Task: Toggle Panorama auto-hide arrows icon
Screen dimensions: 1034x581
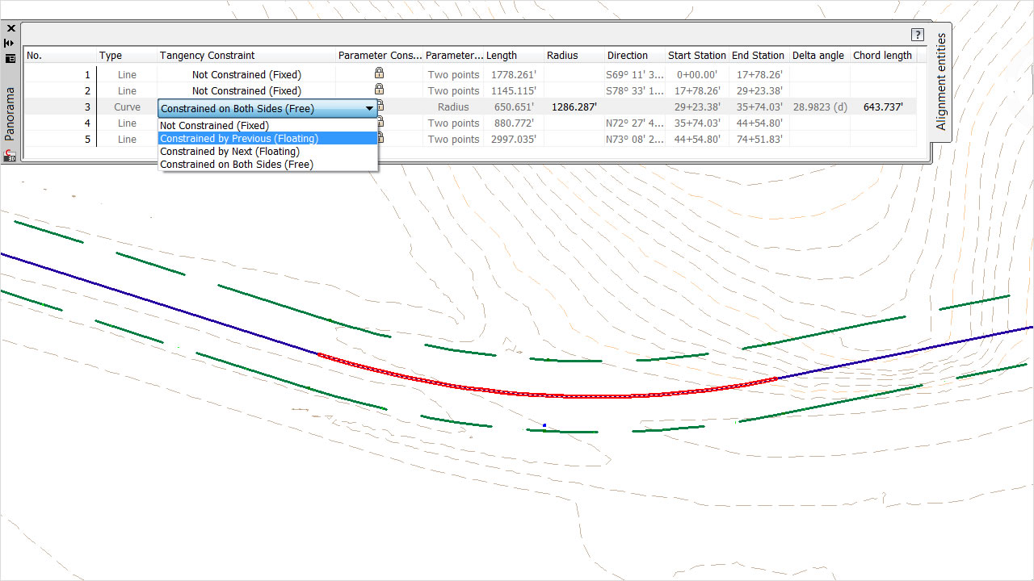Action: point(11,43)
